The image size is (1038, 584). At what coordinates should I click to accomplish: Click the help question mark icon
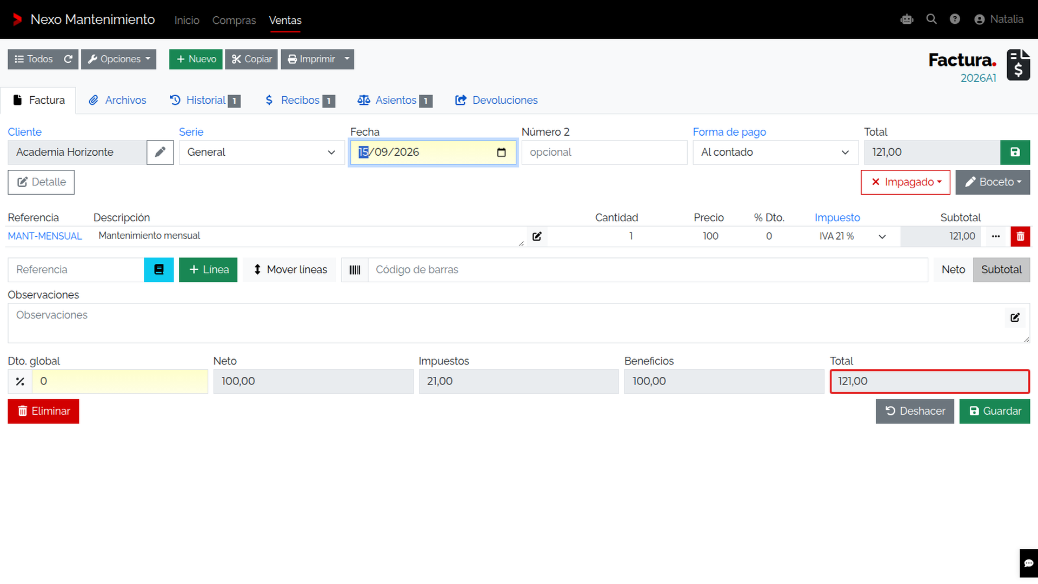pos(955,19)
